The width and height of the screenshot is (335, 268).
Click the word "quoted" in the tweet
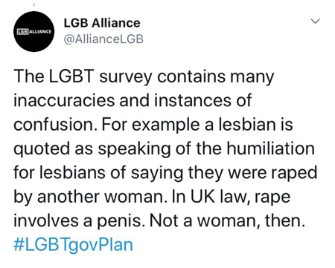[x=42, y=149]
